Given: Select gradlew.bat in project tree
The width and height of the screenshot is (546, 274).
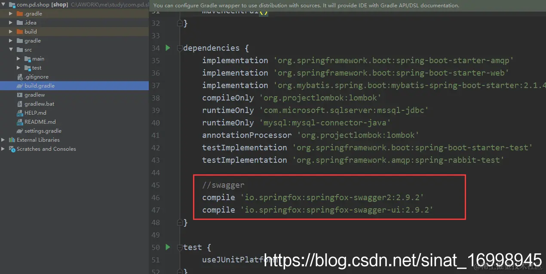Looking at the screenshot, I should tap(39, 104).
